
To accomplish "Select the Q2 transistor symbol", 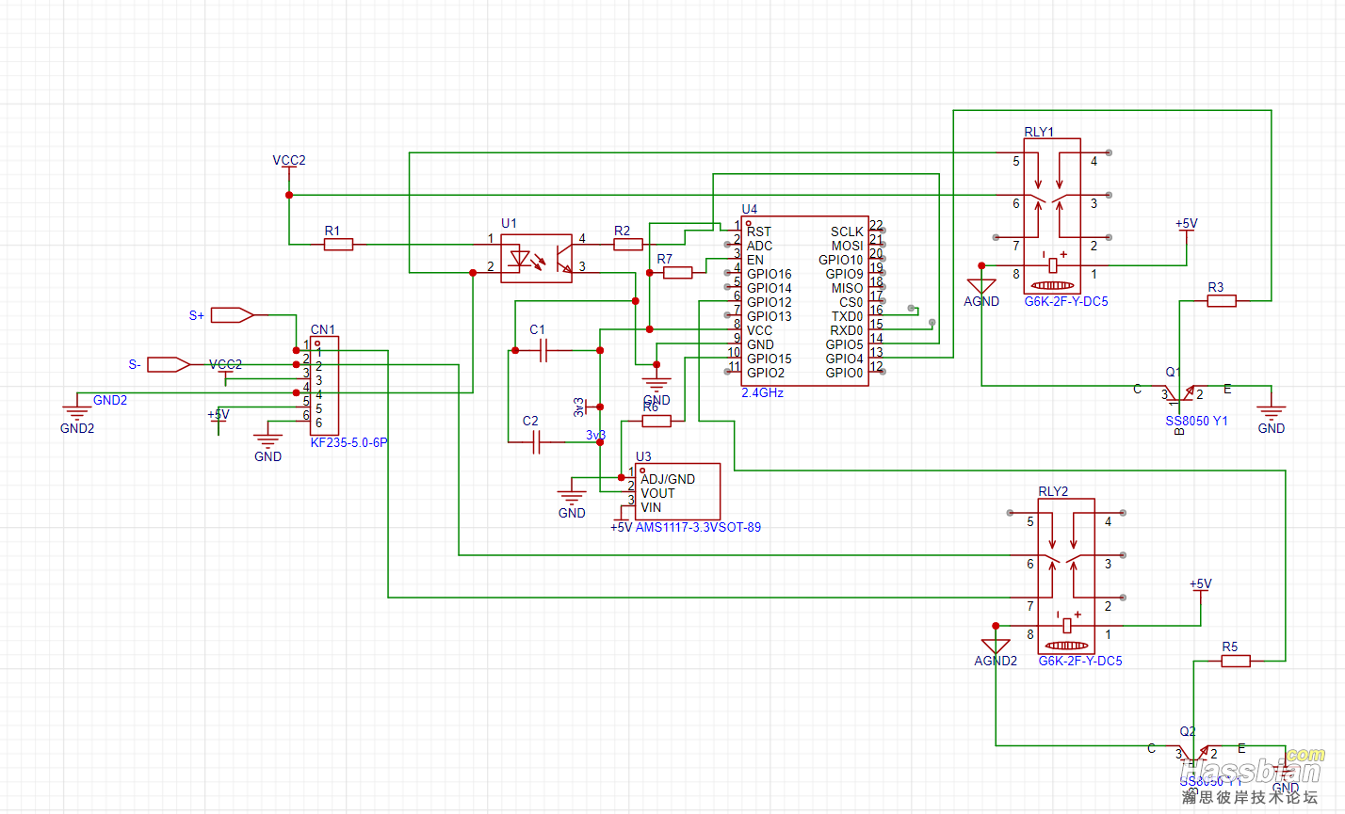I will coord(1196,753).
